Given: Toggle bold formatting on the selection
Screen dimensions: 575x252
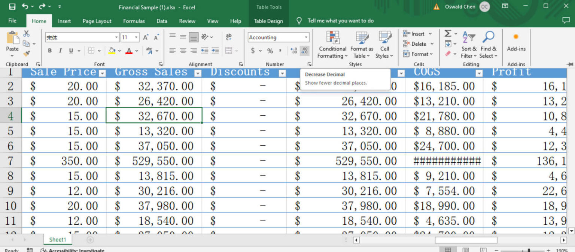Looking at the screenshot, I should [x=49, y=50].
